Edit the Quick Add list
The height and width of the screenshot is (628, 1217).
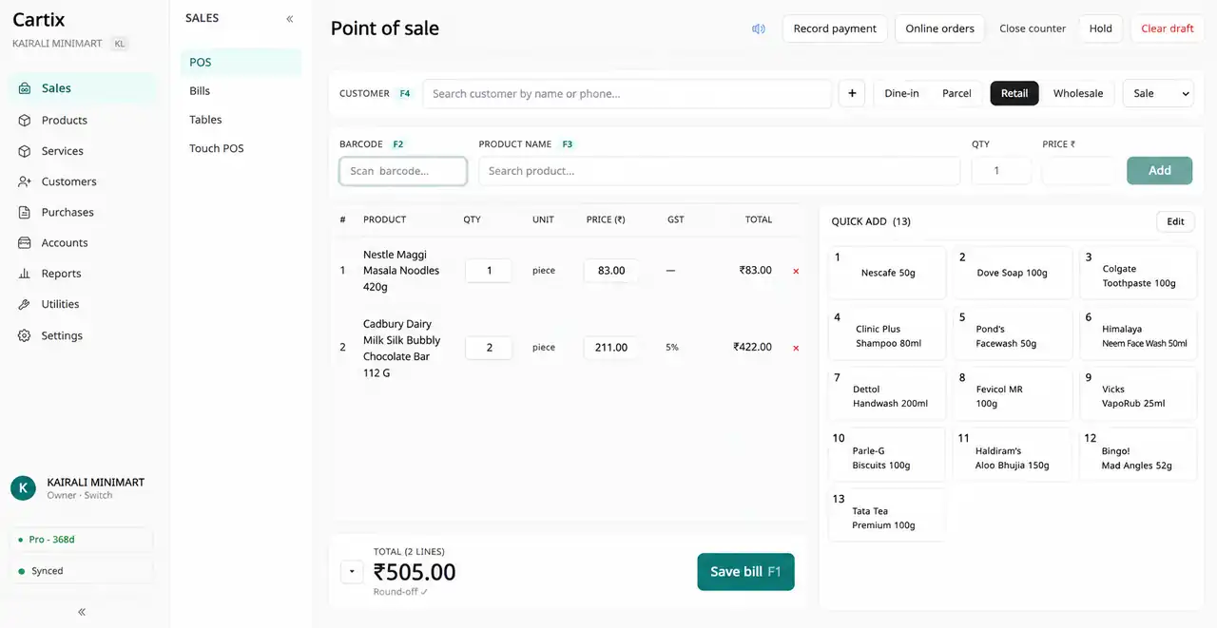(x=1176, y=221)
